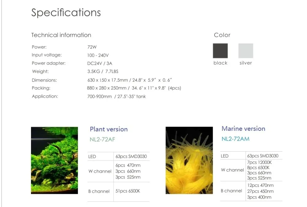307x207 pixels.
Task: Select the black color swatch
Action: [220, 51]
